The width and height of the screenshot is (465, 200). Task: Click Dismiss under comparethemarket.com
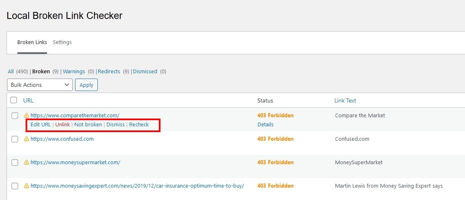tap(116, 125)
